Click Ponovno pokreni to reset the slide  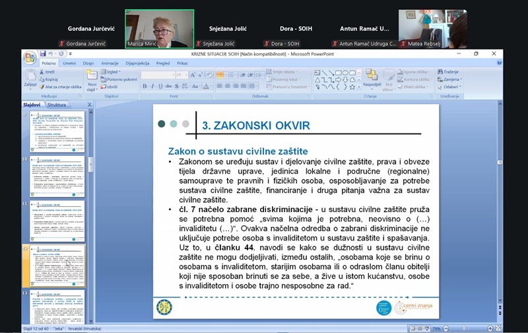click(121, 79)
